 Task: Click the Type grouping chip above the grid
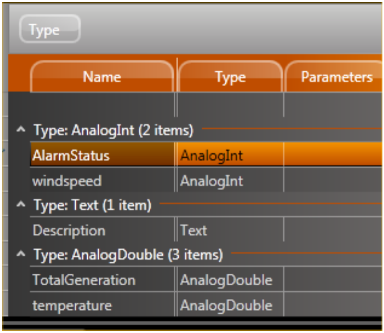[49, 29]
